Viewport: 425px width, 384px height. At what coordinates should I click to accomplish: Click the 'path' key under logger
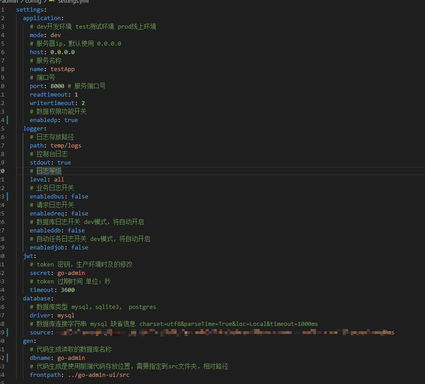click(37, 146)
